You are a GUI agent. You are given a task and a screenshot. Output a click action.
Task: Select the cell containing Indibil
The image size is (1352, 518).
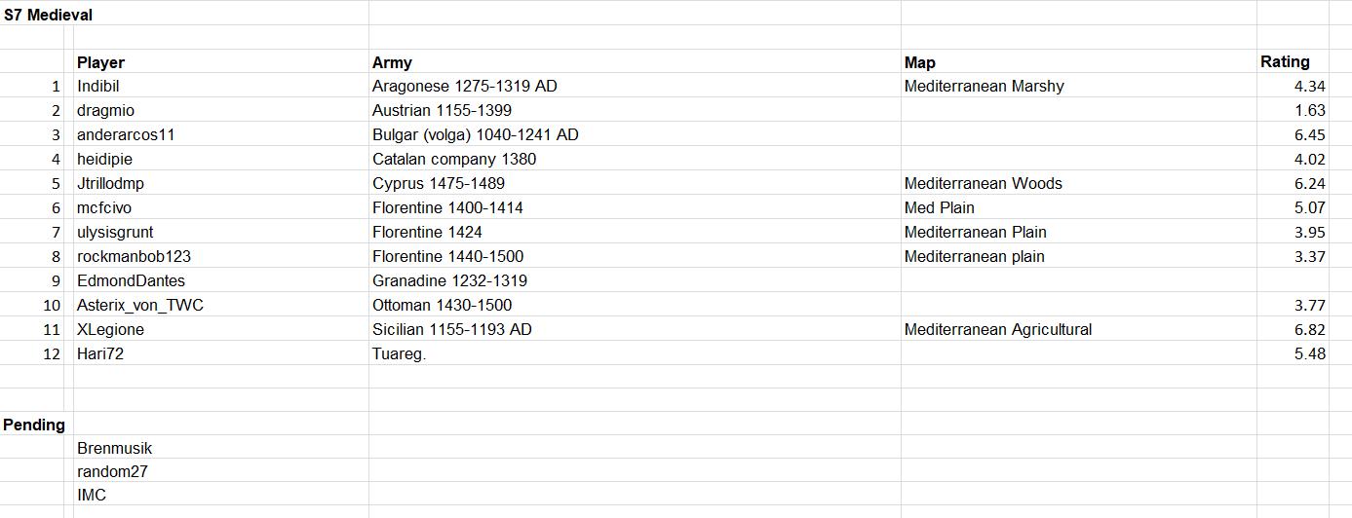(221, 86)
